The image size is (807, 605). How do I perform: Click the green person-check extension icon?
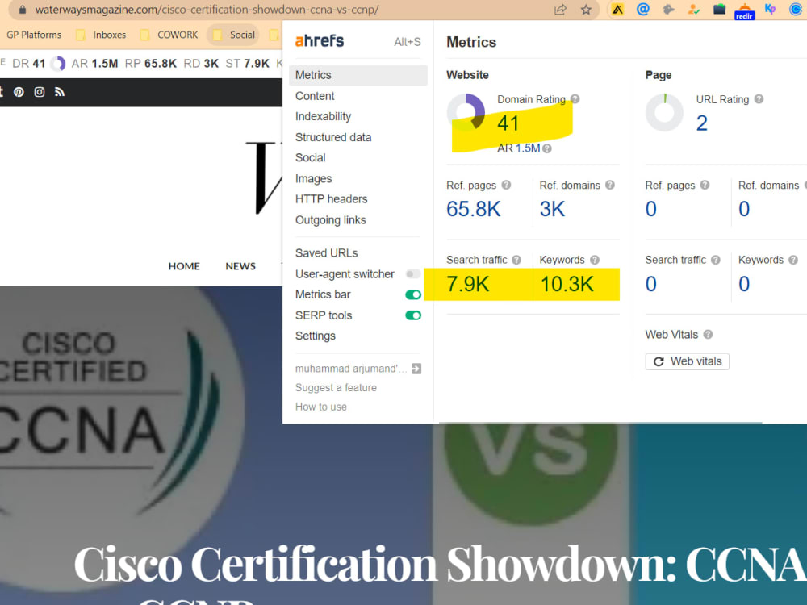click(694, 9)
